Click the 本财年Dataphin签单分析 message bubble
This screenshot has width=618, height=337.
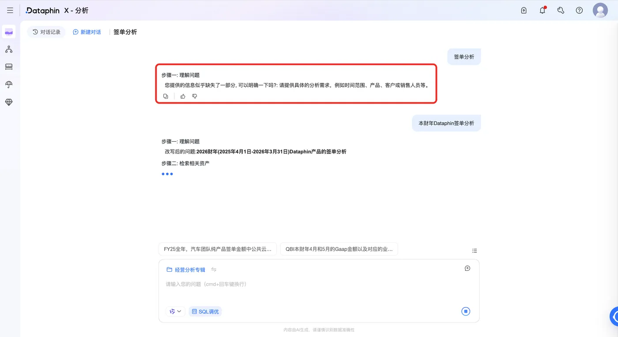click(x=446, y=123)
